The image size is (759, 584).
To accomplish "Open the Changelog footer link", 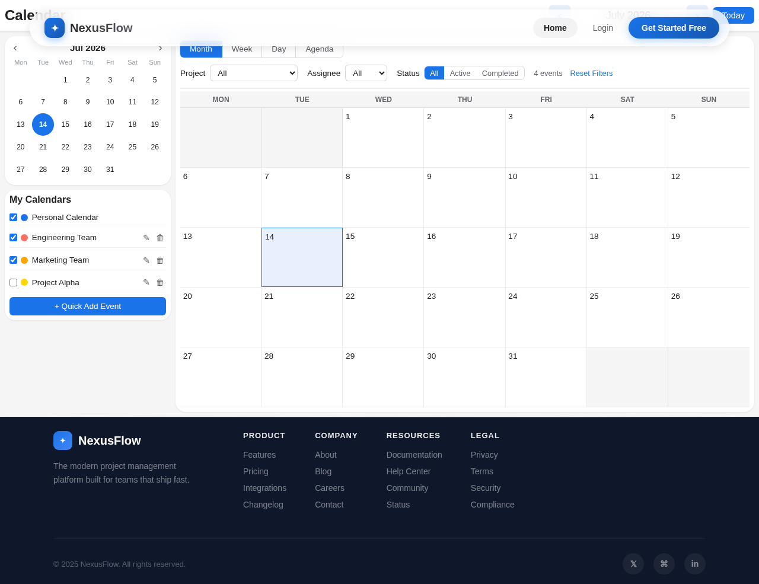I will tap(263, 505).
